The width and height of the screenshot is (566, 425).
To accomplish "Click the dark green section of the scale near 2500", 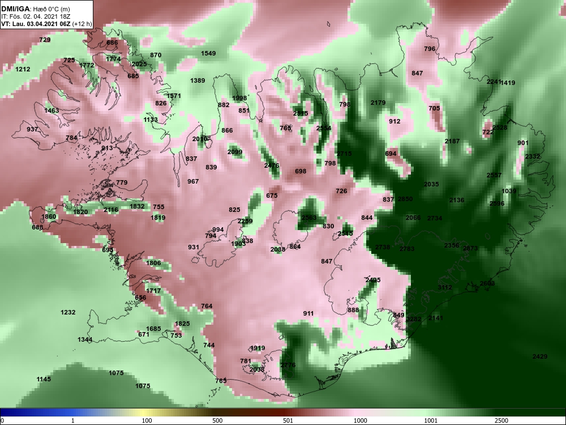I will [x=505, y=413].
